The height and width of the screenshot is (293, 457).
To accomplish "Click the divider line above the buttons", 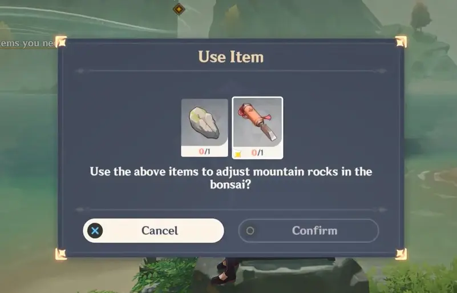I will click(231, 210).
